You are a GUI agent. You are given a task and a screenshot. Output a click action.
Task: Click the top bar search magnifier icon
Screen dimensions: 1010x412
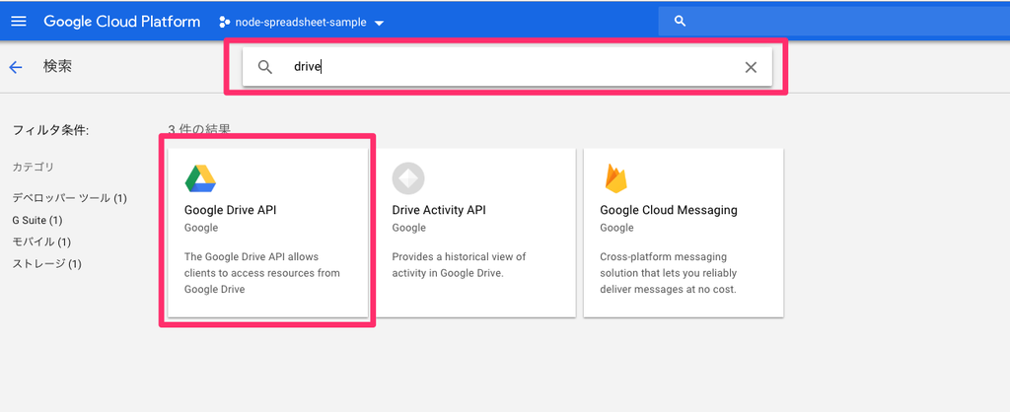pyautogui.click(x=680, y=22)
